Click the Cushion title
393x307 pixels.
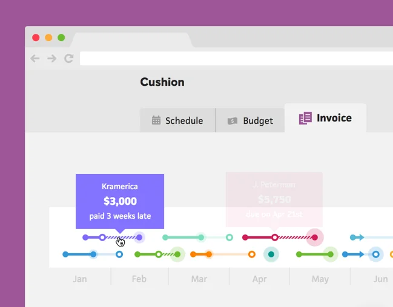tap(162, 82)
